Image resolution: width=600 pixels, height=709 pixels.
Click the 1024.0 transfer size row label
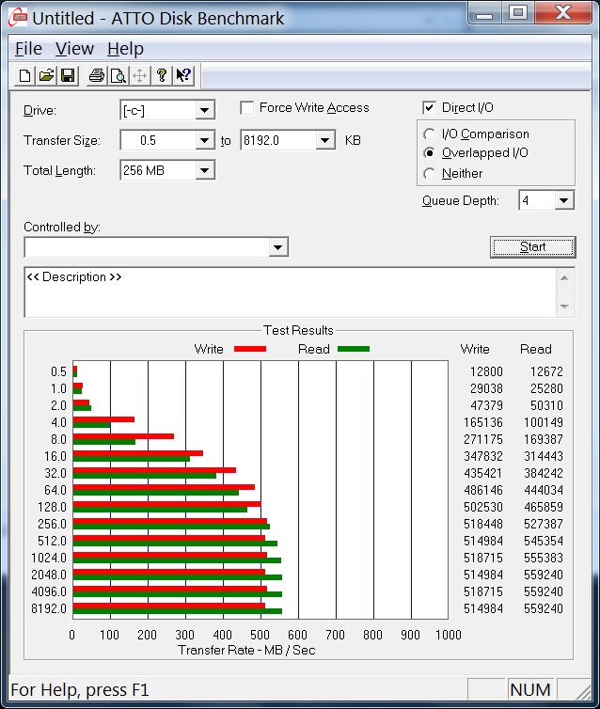click(x=49, y=558)
